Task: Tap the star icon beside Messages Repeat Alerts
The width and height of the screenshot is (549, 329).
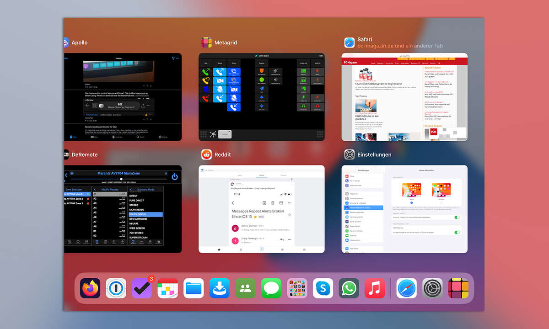Action: (x=290, y=214)
